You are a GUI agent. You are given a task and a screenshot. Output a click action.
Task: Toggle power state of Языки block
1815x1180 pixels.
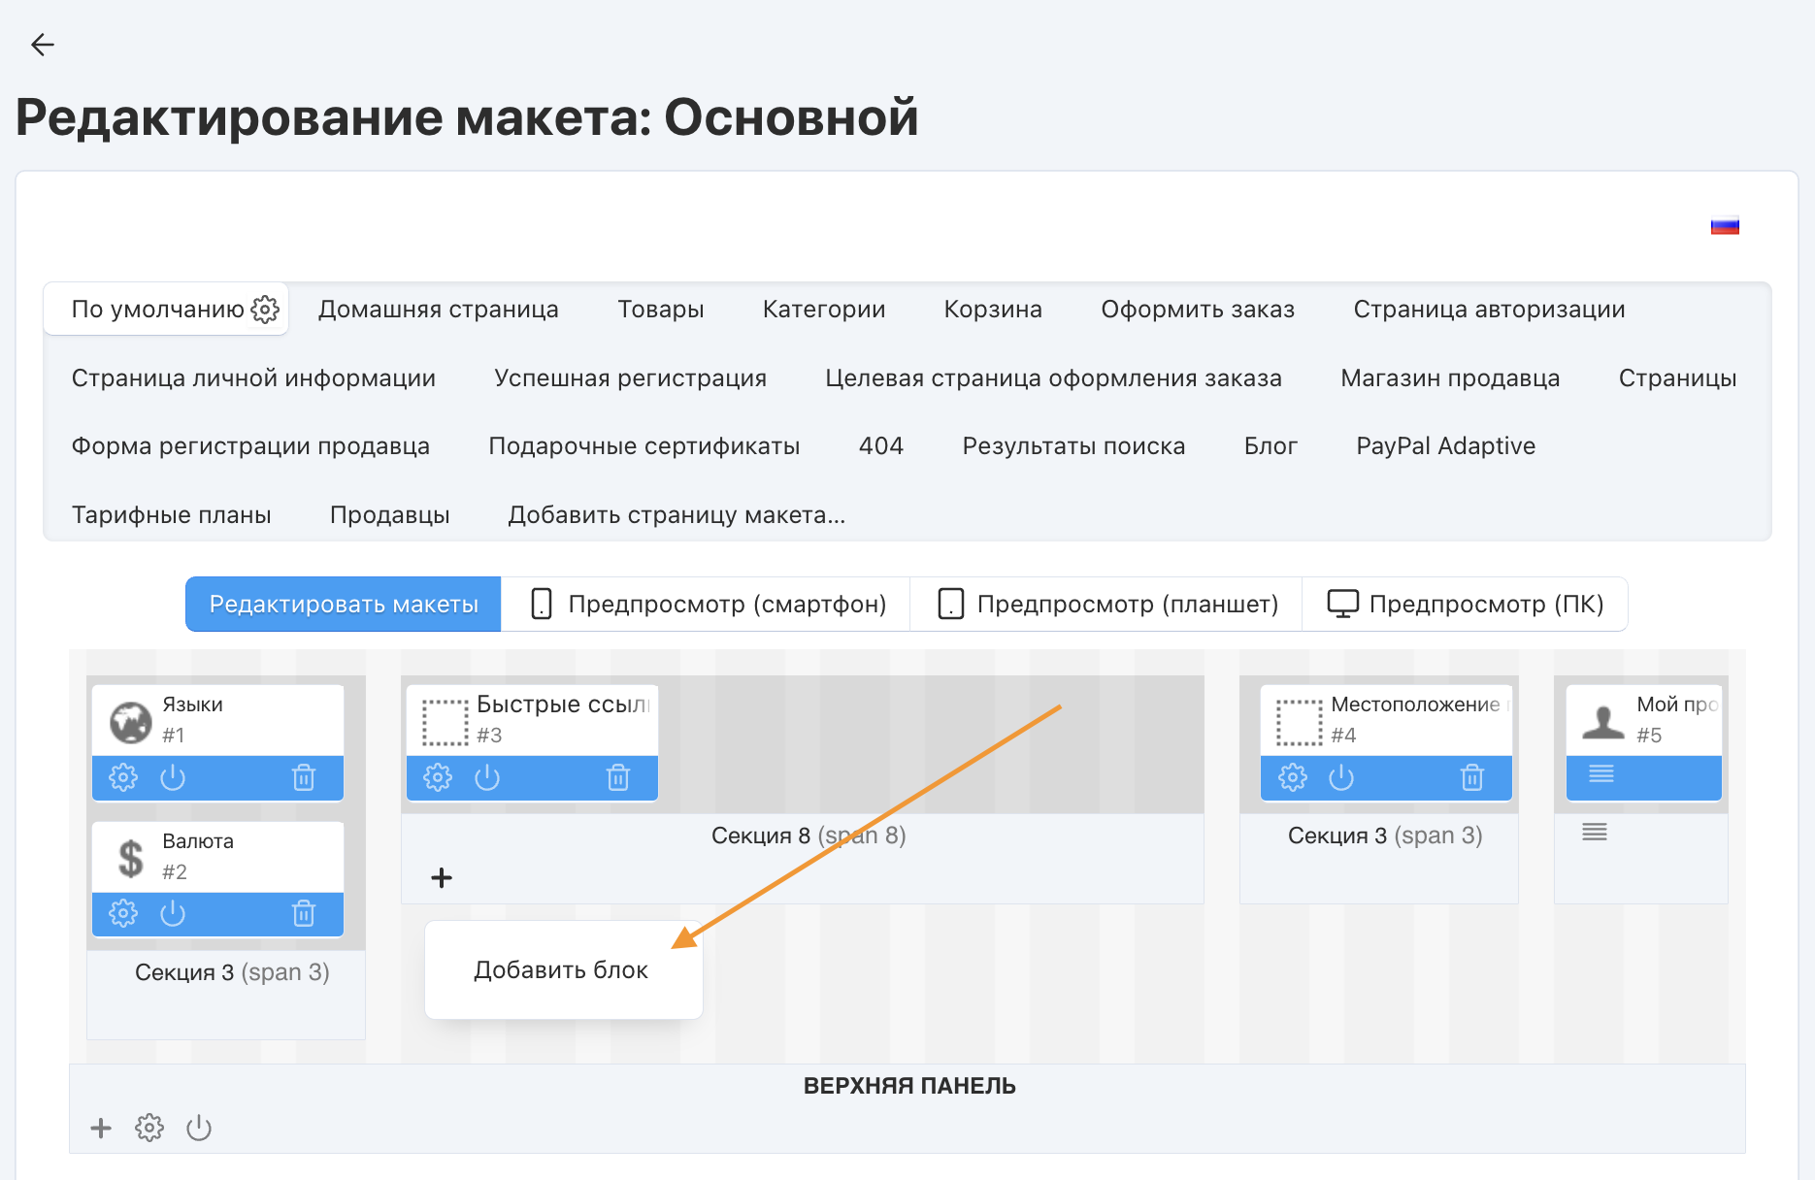coord(173,777)
